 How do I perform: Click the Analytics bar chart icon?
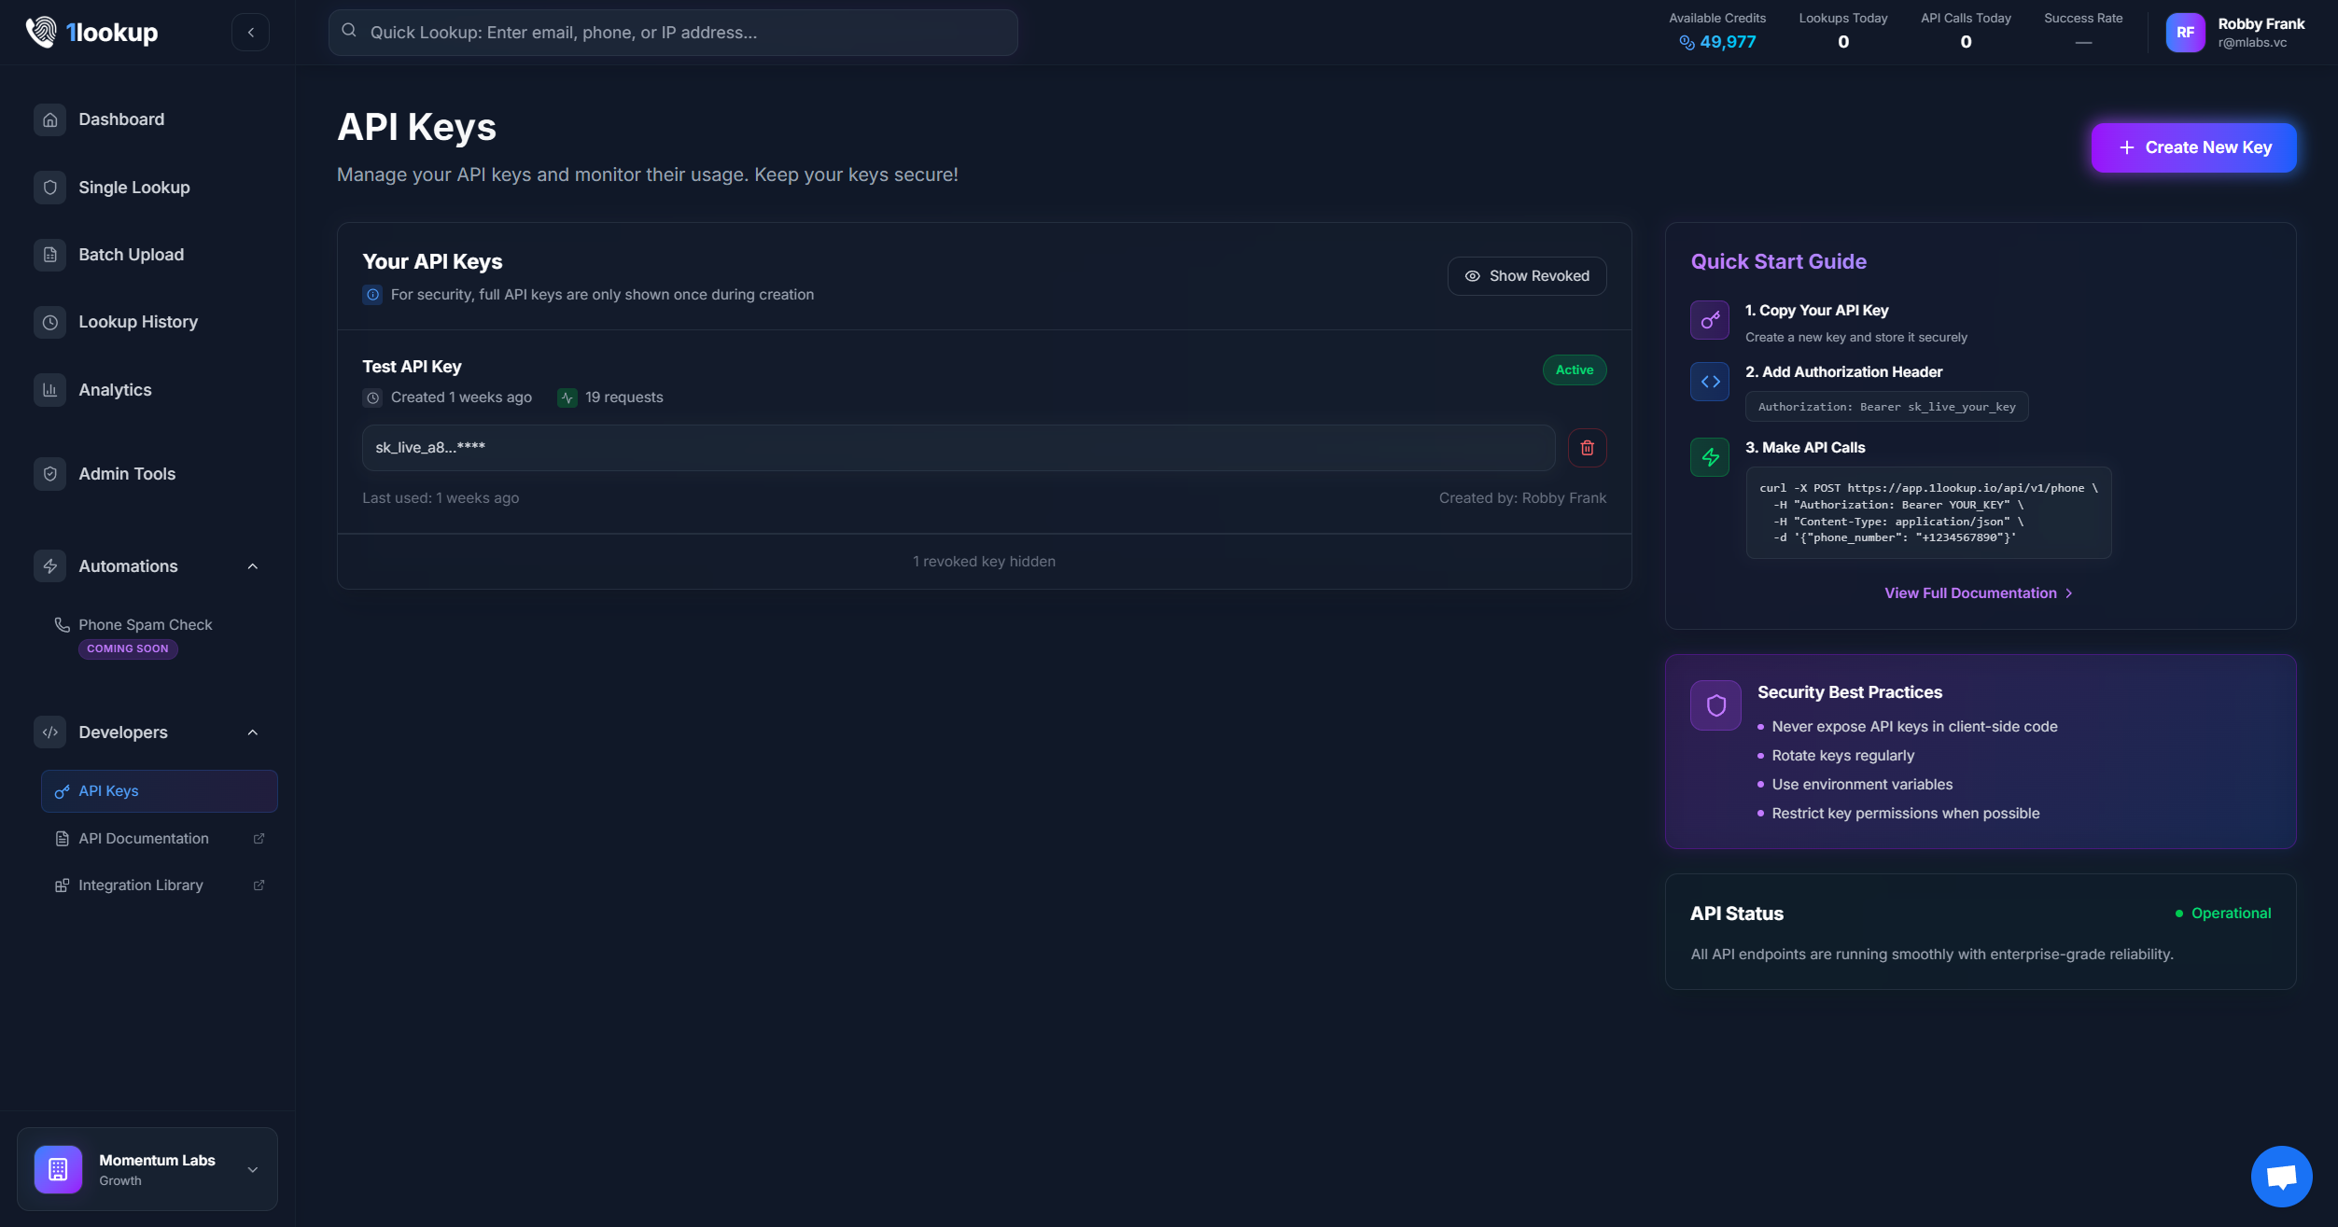click(x=50, y=390)
